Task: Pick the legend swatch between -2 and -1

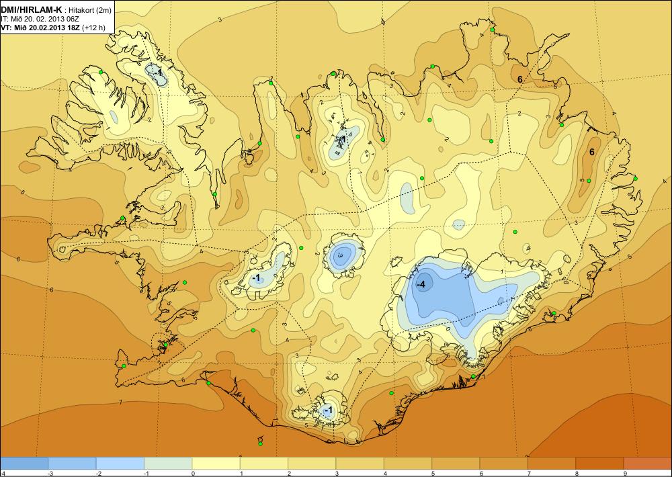Action: click(120, 464)
